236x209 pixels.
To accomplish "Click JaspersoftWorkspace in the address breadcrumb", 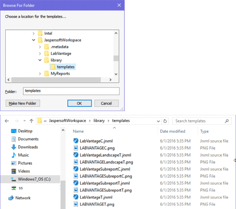I will (67, 121).
